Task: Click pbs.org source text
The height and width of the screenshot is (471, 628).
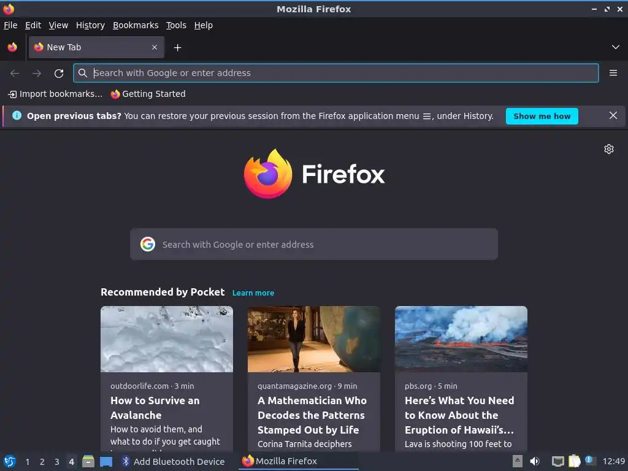Action: [418, 386]
